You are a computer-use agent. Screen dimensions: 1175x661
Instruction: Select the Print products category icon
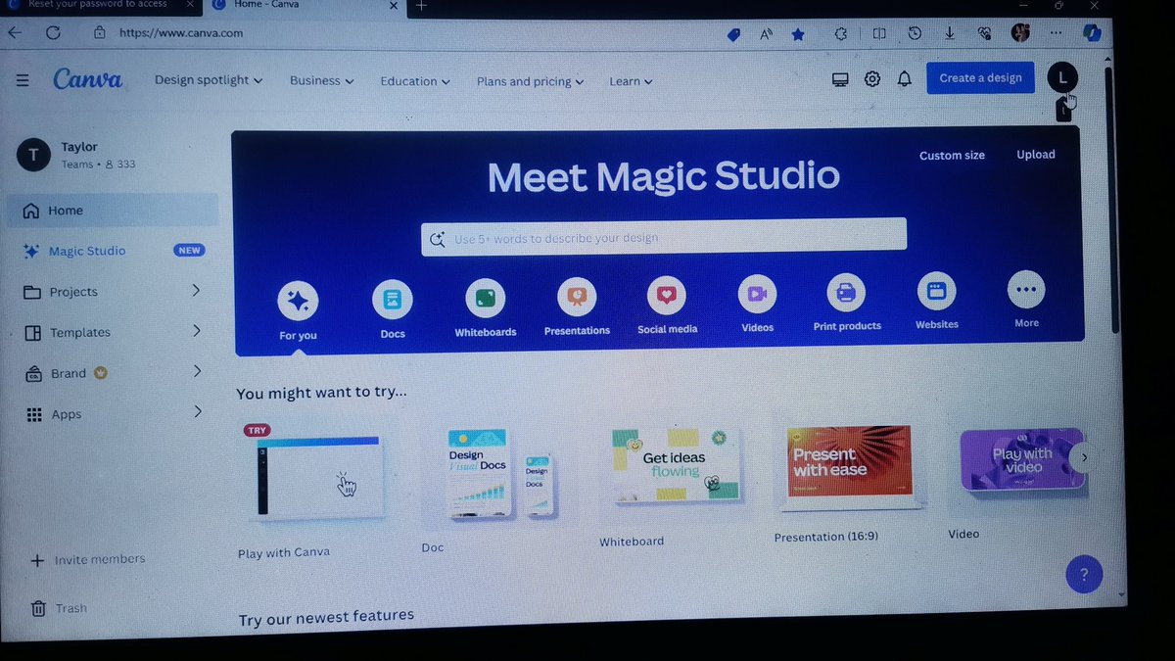846,293
